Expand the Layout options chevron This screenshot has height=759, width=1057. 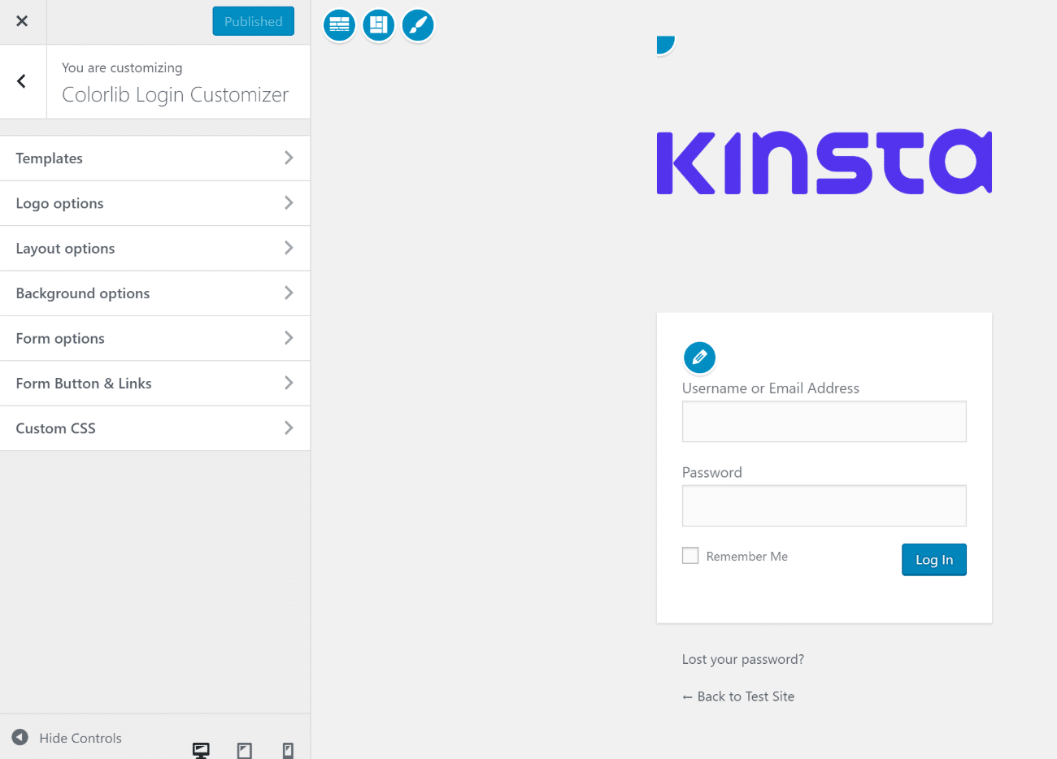tap(289, 248)
